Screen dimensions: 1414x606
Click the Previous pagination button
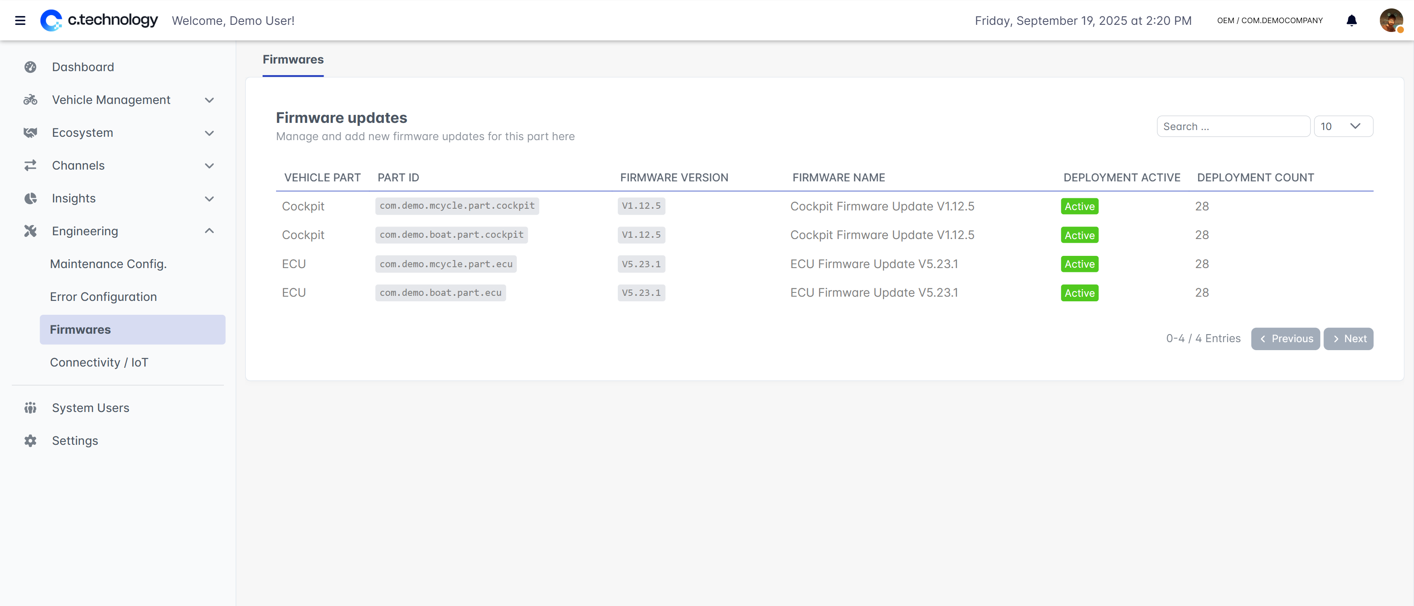tap(1285, 339)
